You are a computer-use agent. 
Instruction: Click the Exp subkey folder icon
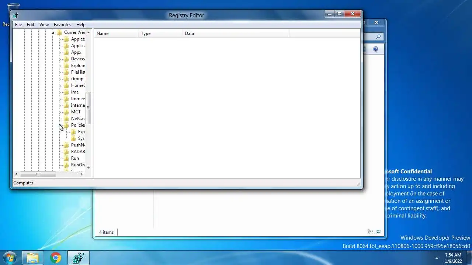point(73,132)
